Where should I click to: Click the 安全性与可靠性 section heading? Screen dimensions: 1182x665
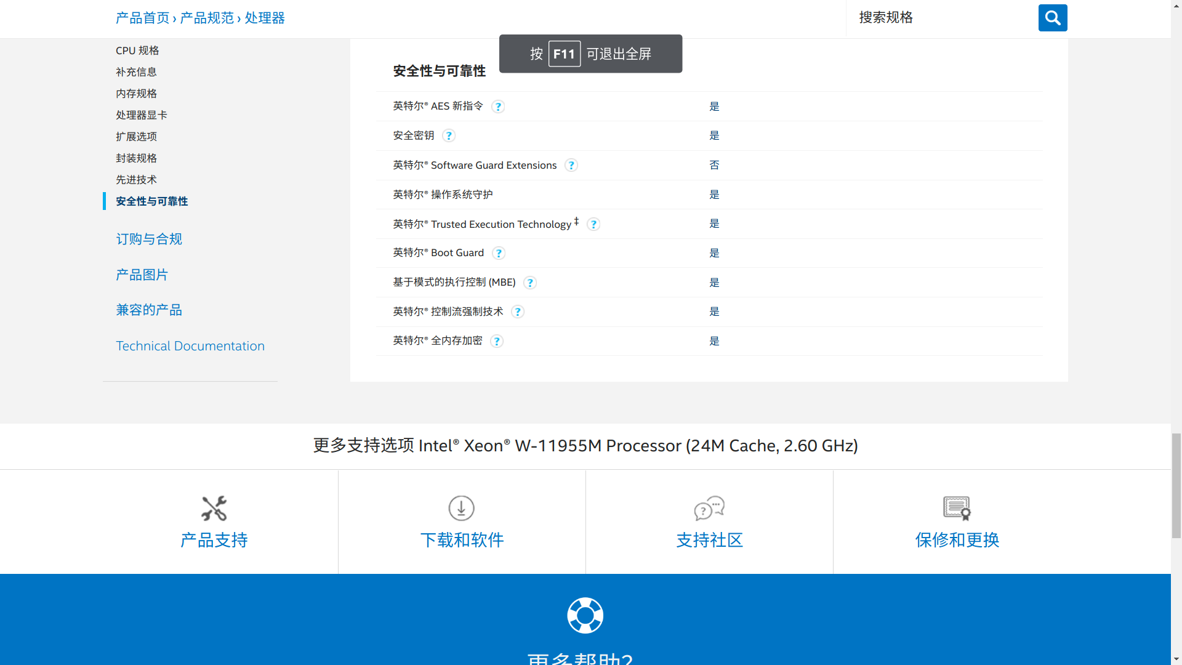click(440, 71)
